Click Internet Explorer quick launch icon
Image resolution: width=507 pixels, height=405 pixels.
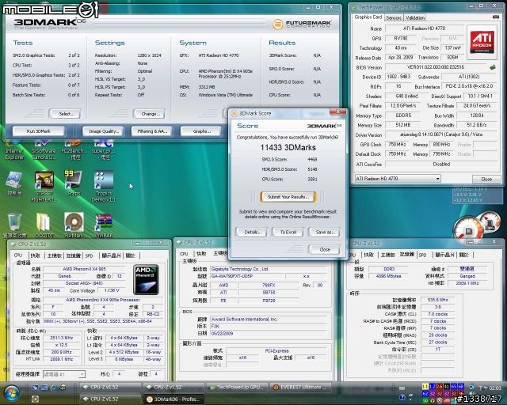(54, 387)
